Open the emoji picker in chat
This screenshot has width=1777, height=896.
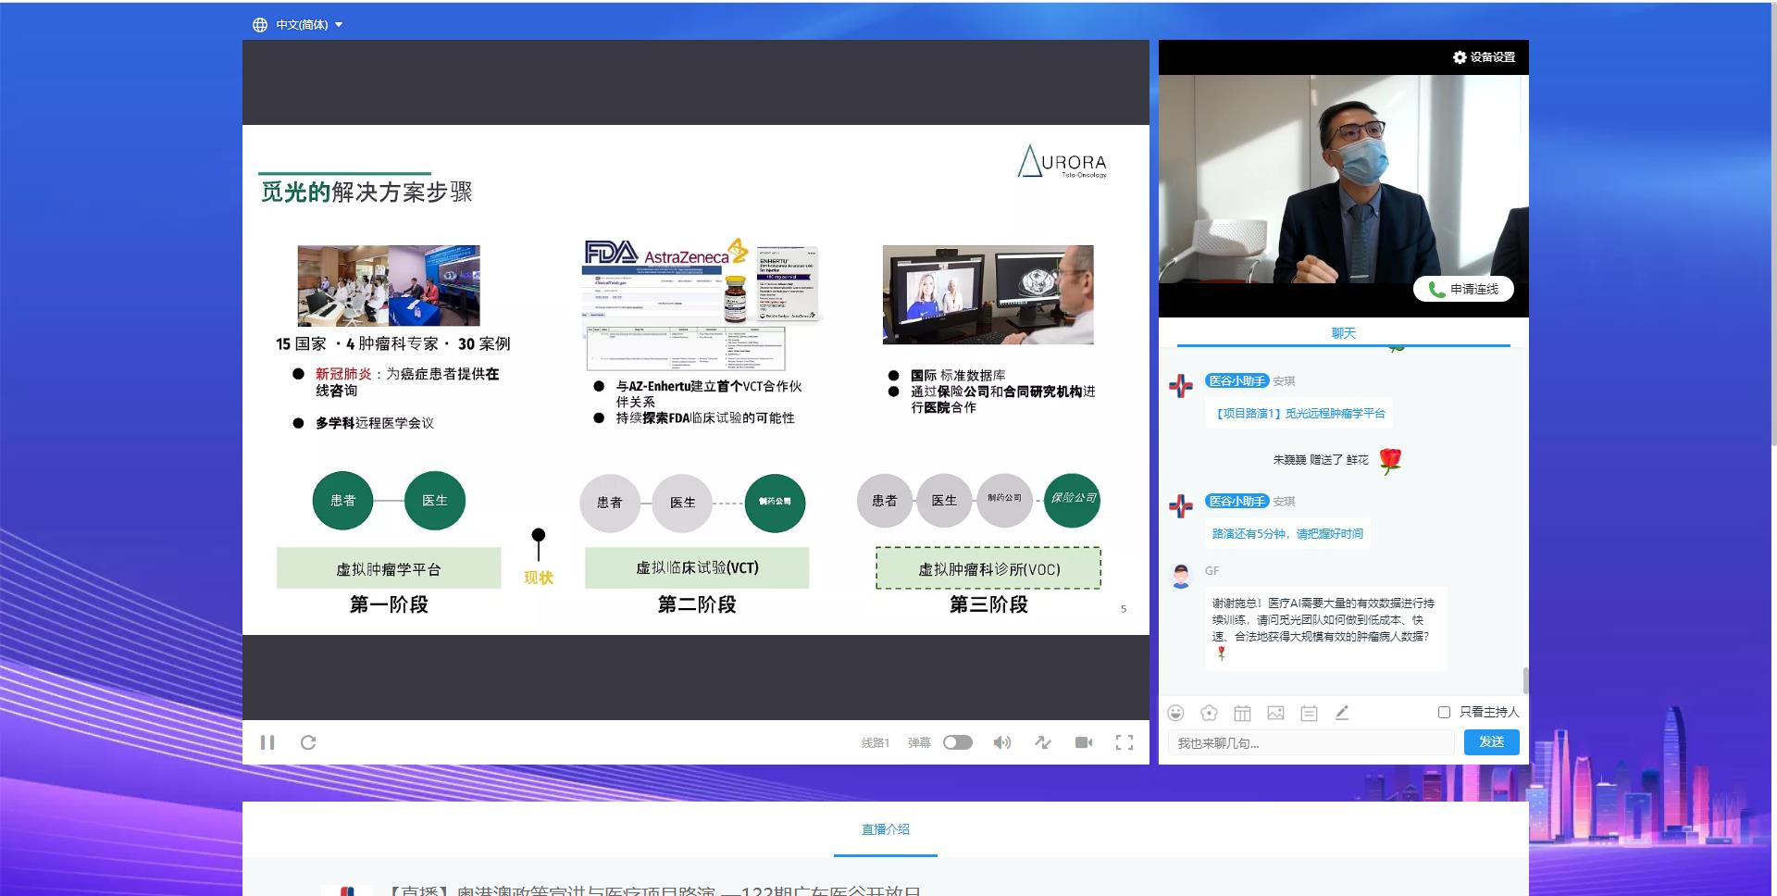click(1175, 713)
